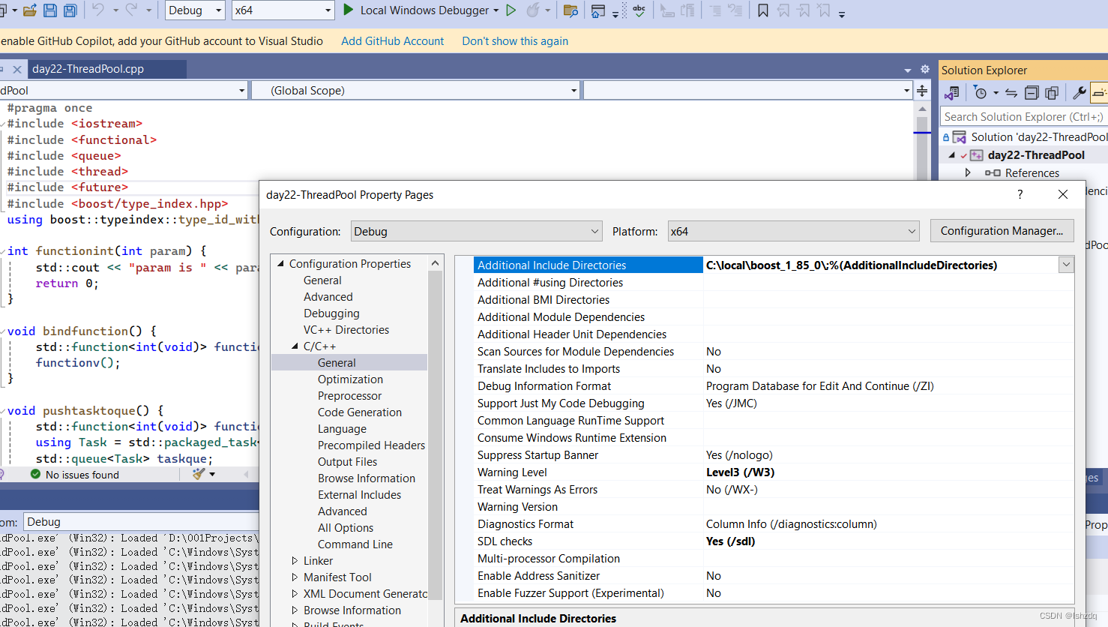Open Properties wrench icon in Solution Explorer

pos(1080,93)
